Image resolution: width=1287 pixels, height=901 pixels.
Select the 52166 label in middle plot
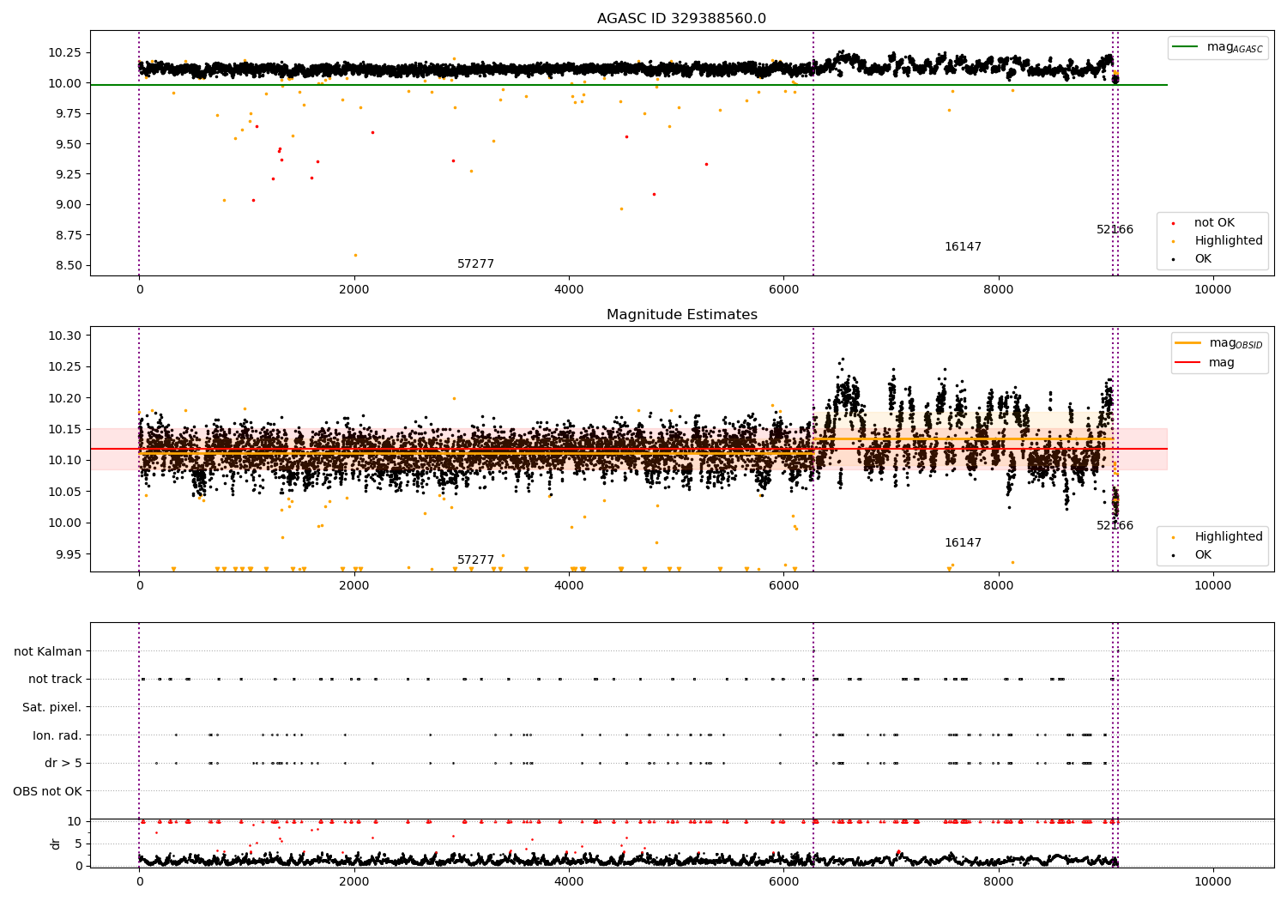coord(1115,526)
